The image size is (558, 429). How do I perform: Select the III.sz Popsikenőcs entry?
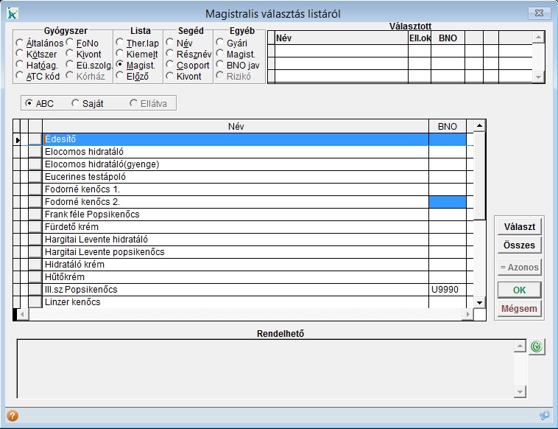[236, 290]
